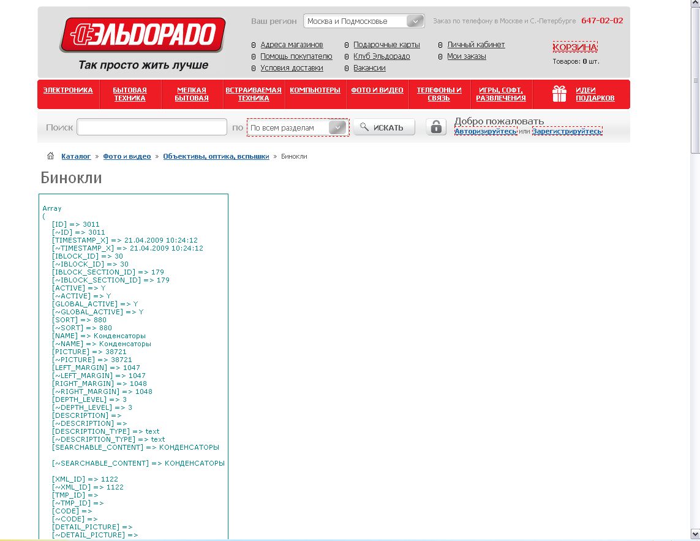Click the phone number 647-02-02
This screenshot has height=541, width=700.
pos(602,21)
